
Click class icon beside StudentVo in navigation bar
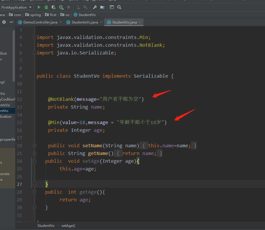click(75, 15)
